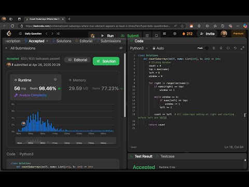Bookmark the code with the bookmark icon

coord(221,48)
